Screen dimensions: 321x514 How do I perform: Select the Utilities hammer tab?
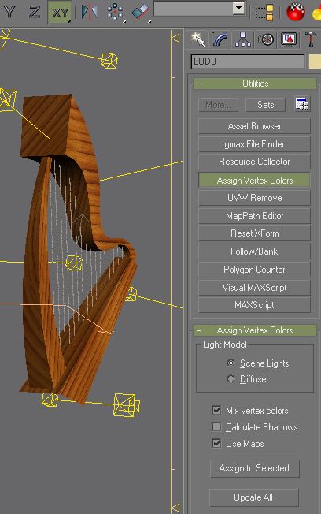(x=311, y=39)
